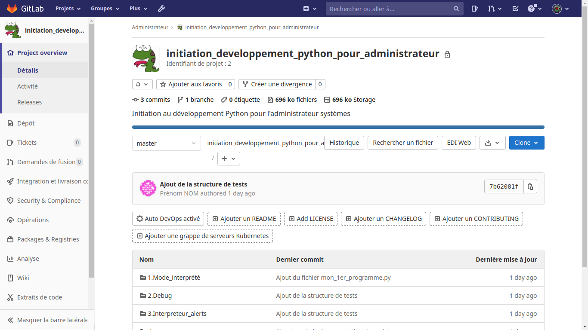The height and width of the screenshot is (330, 588).
Task: Select Dépôt in the sidebar
Action: [x=26, y=123]
